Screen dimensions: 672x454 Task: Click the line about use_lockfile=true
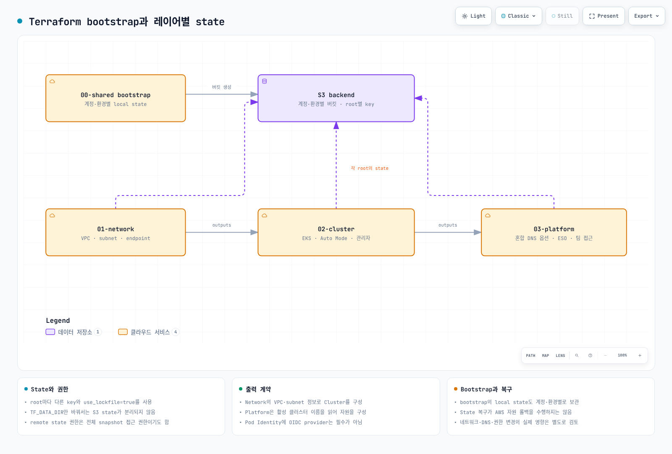point(91,402)
